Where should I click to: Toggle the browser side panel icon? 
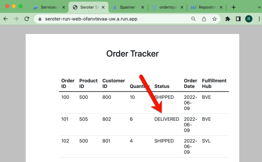coord(238,19)
